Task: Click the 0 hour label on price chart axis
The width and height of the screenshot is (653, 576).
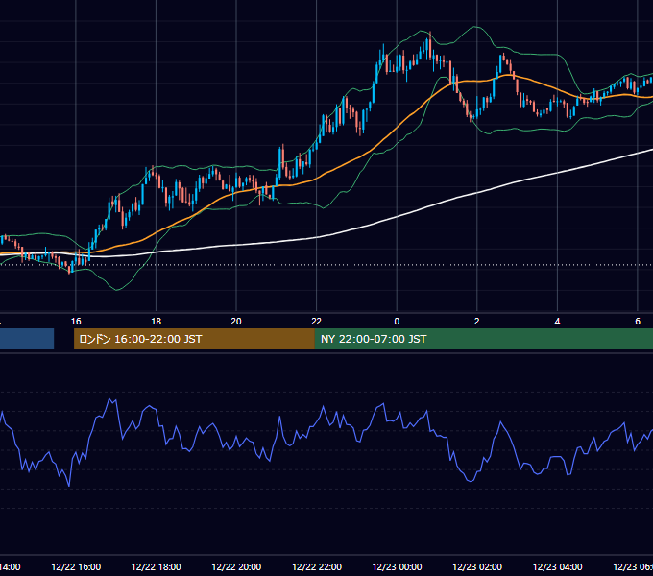Action: [397, 322]
